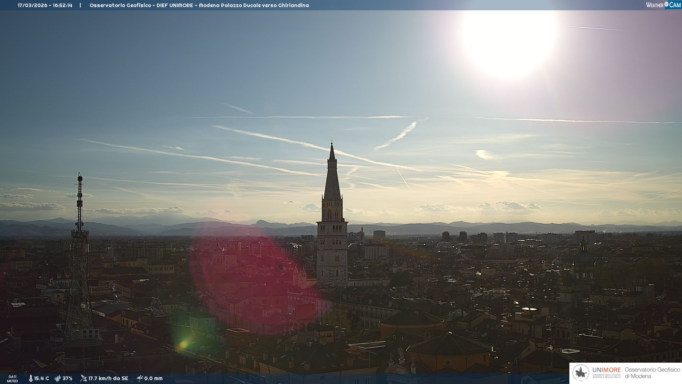Click the UNIMORE university name text
Image resolution: width=682 pixels, height=384 pixels.
(606, 370)
